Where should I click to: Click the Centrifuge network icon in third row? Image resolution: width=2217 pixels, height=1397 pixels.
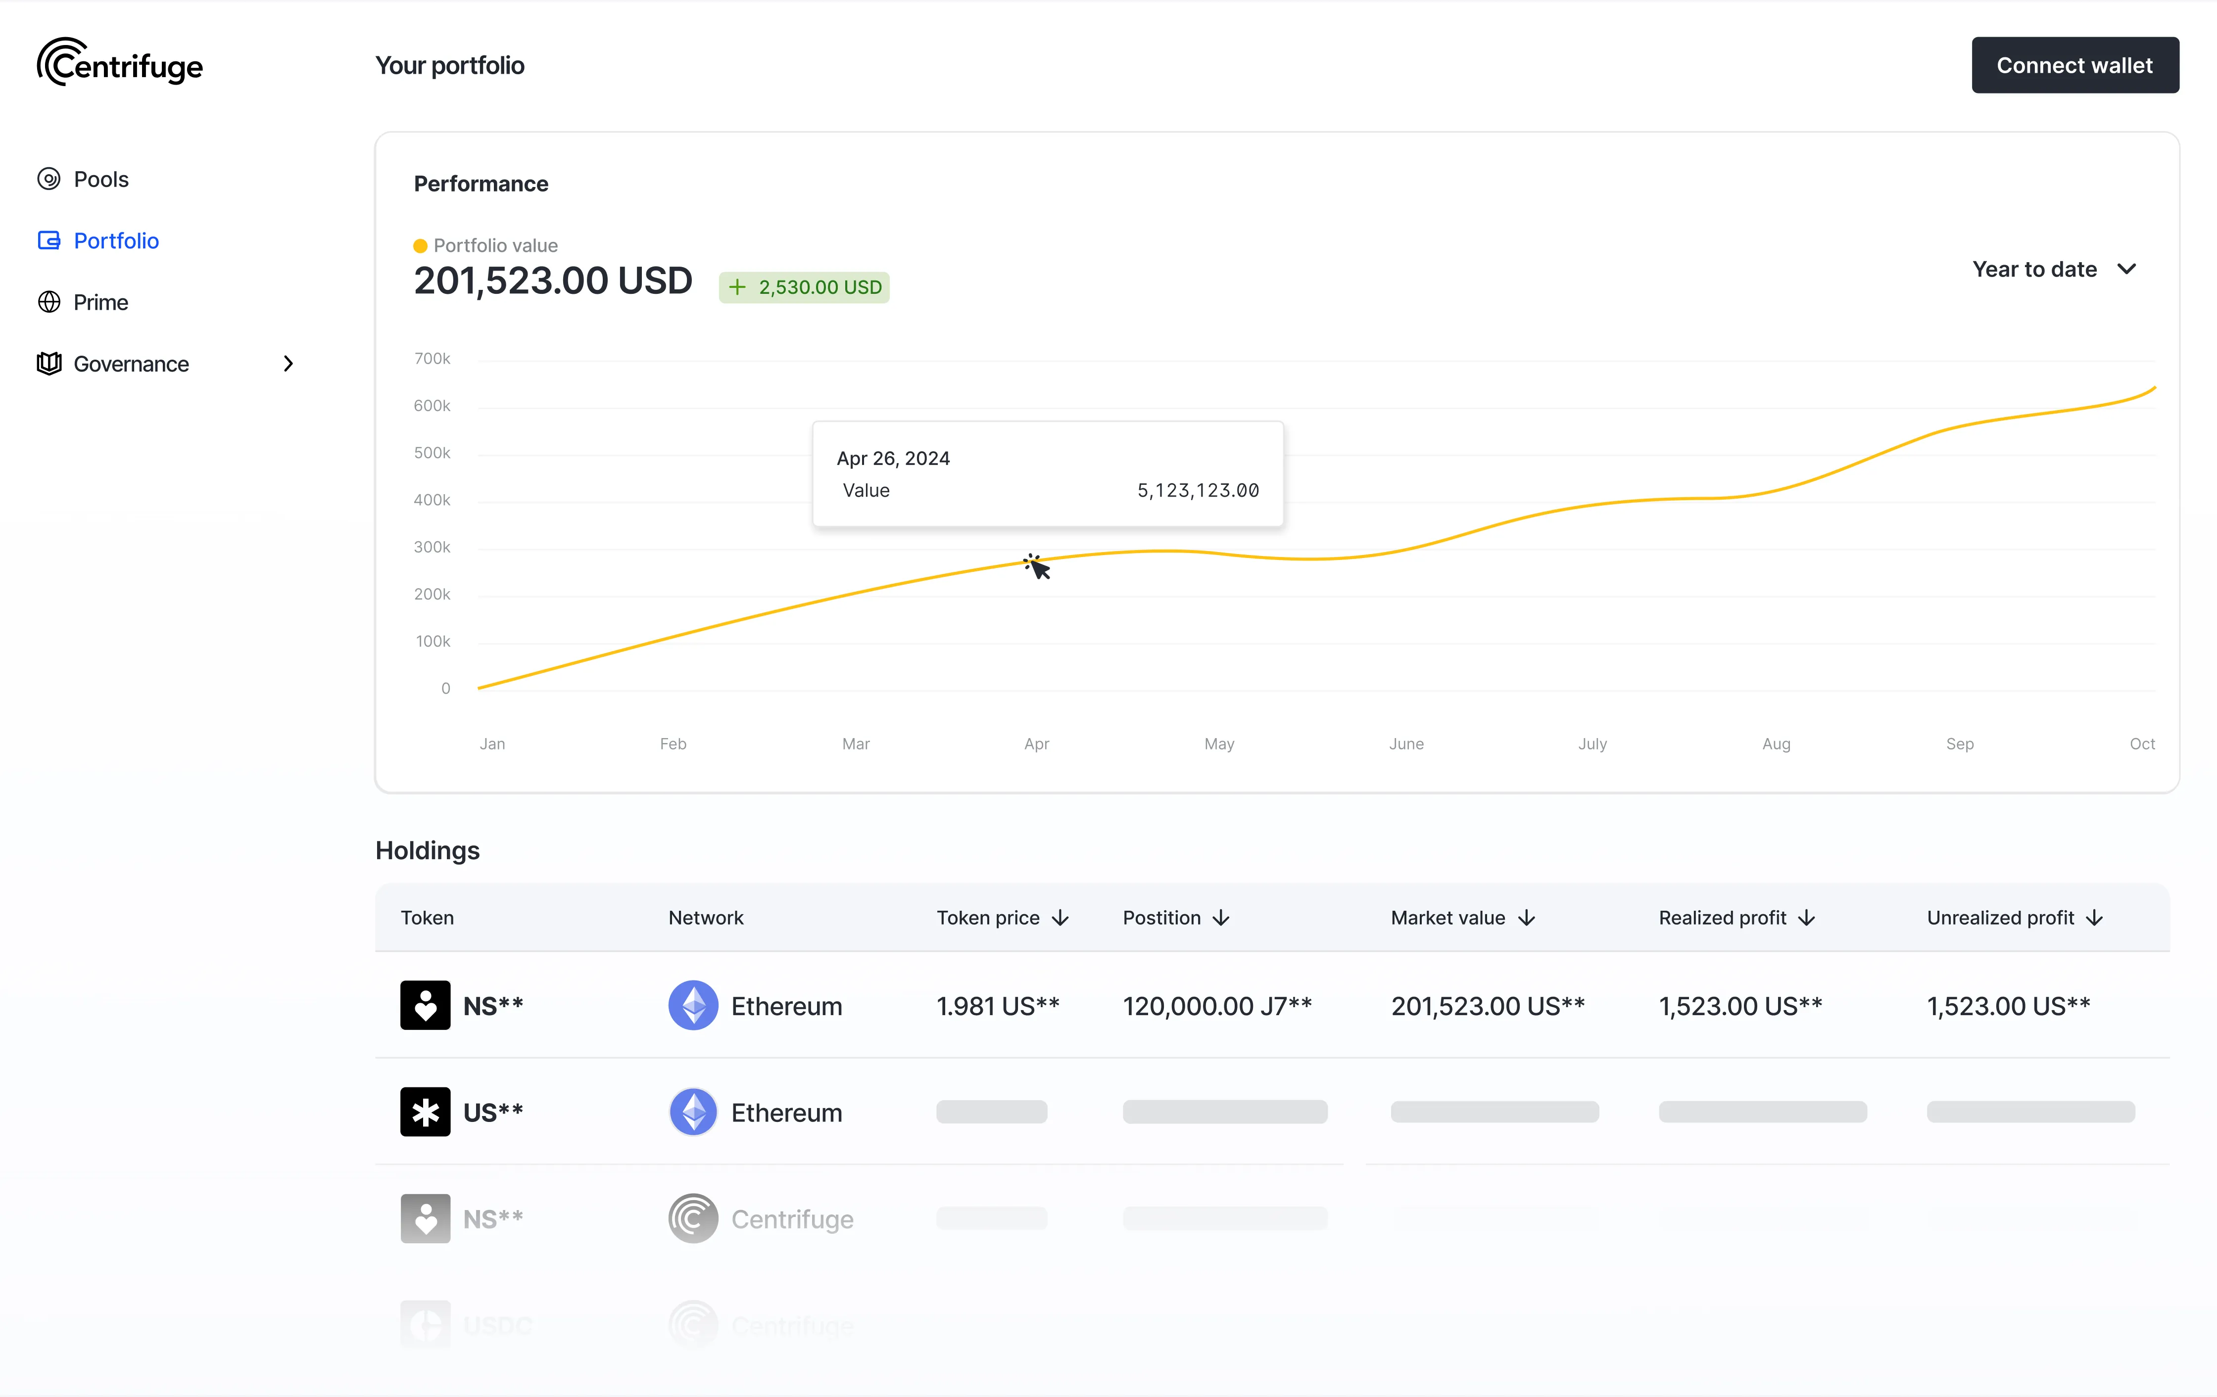[x=692, y=1218]
